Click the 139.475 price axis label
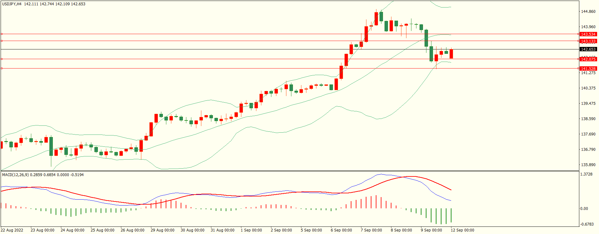This screenshot has width=599, height=234. click(x=588, y=104)
